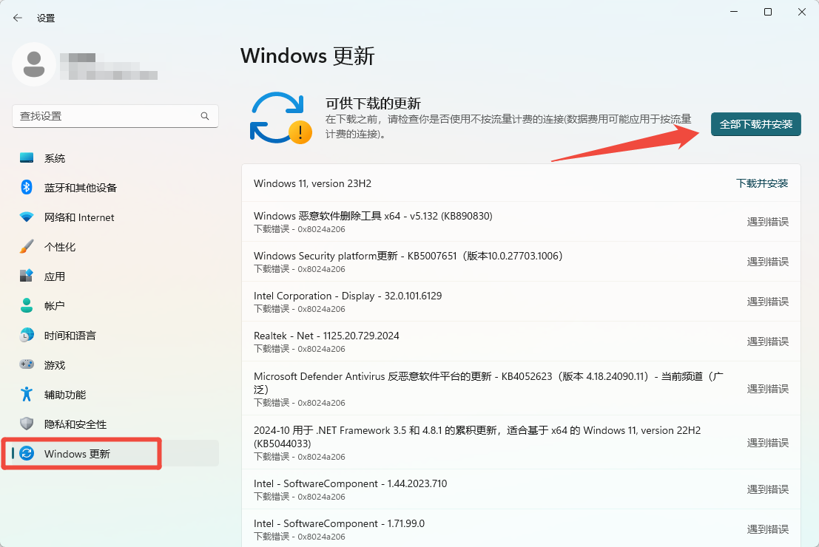
Task: Select Windows Security platform KB5007651 update
Action: point(521,262)
